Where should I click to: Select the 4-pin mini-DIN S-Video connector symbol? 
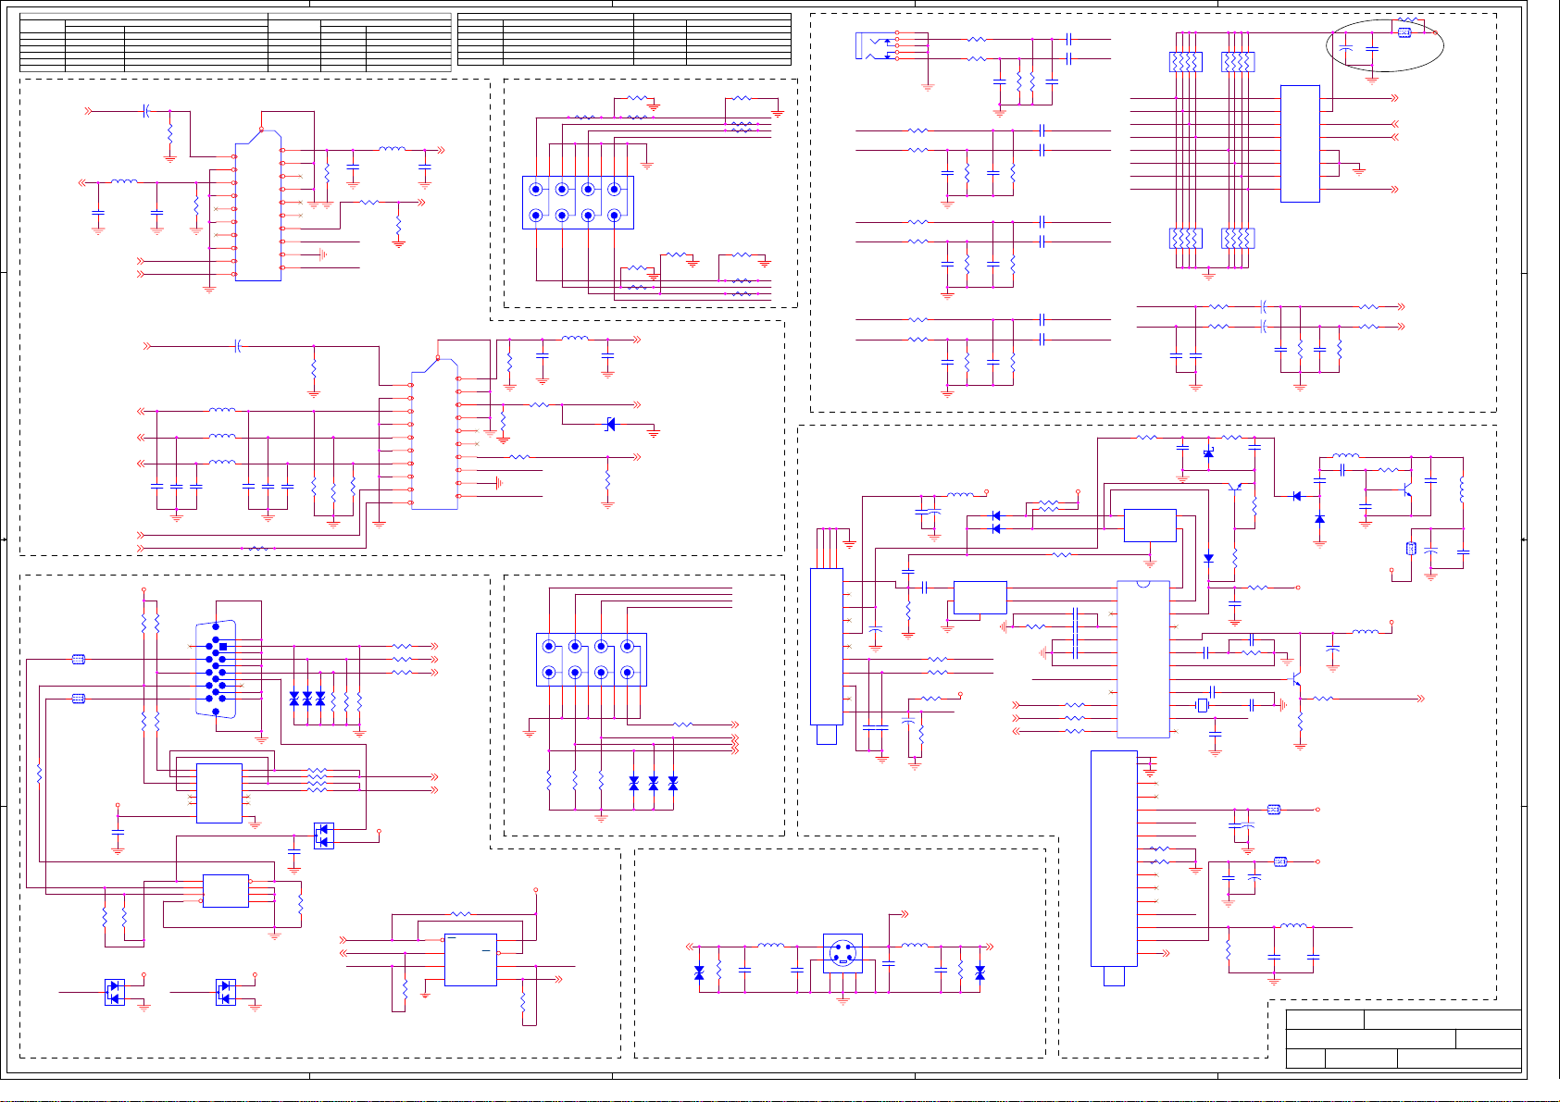coord(842,953)
